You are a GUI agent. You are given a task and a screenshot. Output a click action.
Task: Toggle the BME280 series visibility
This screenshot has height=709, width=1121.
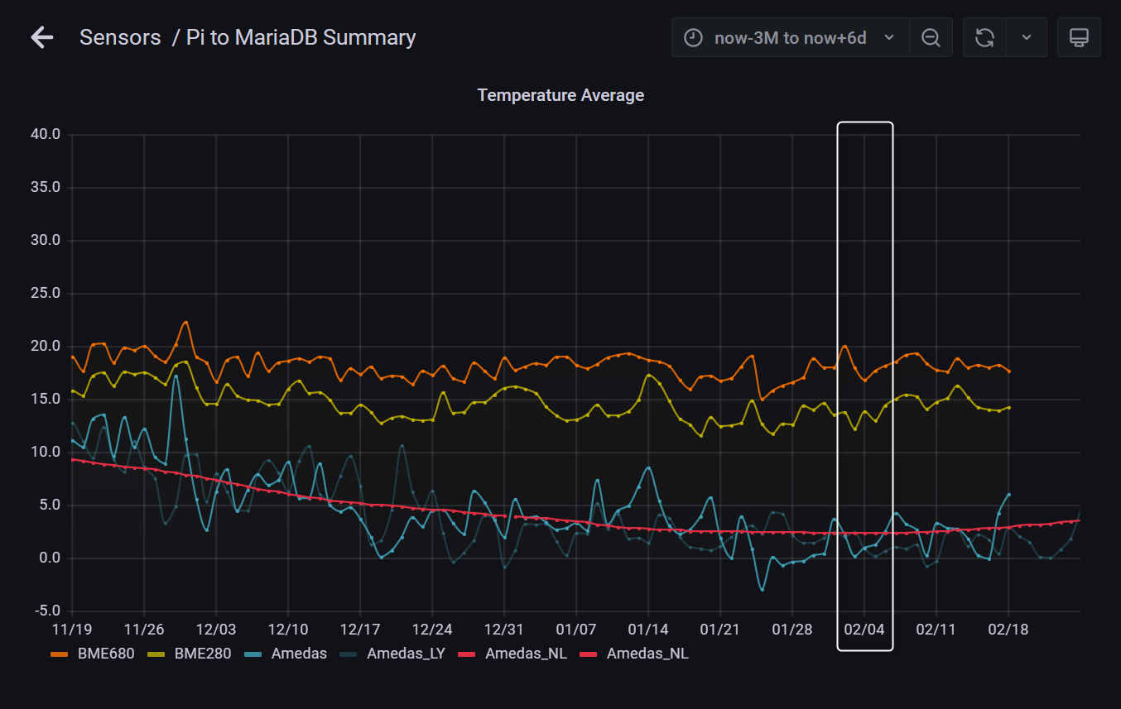(x=202, y=654)
